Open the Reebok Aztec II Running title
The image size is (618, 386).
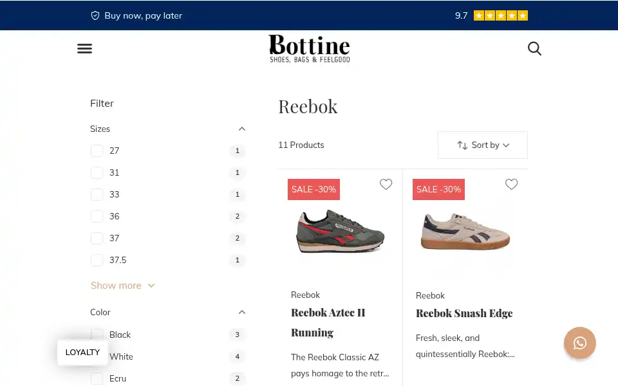point(328,322)
